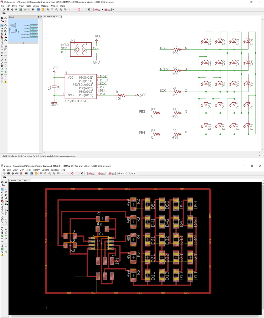The image size is (264, 318).
Task: Select the Text tool in schematic palette
Action: tap(5, 59)
